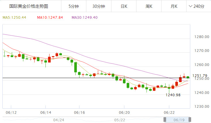Click the 1280.00 price axis label
Image resolution: width=211 pixels, height=123 pixels.
coord(201,37)
